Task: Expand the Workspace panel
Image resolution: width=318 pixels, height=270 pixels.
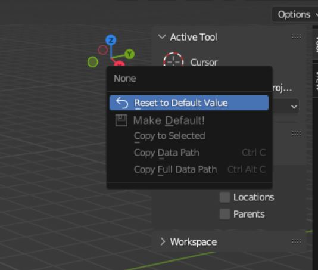Action: (163, 241)
